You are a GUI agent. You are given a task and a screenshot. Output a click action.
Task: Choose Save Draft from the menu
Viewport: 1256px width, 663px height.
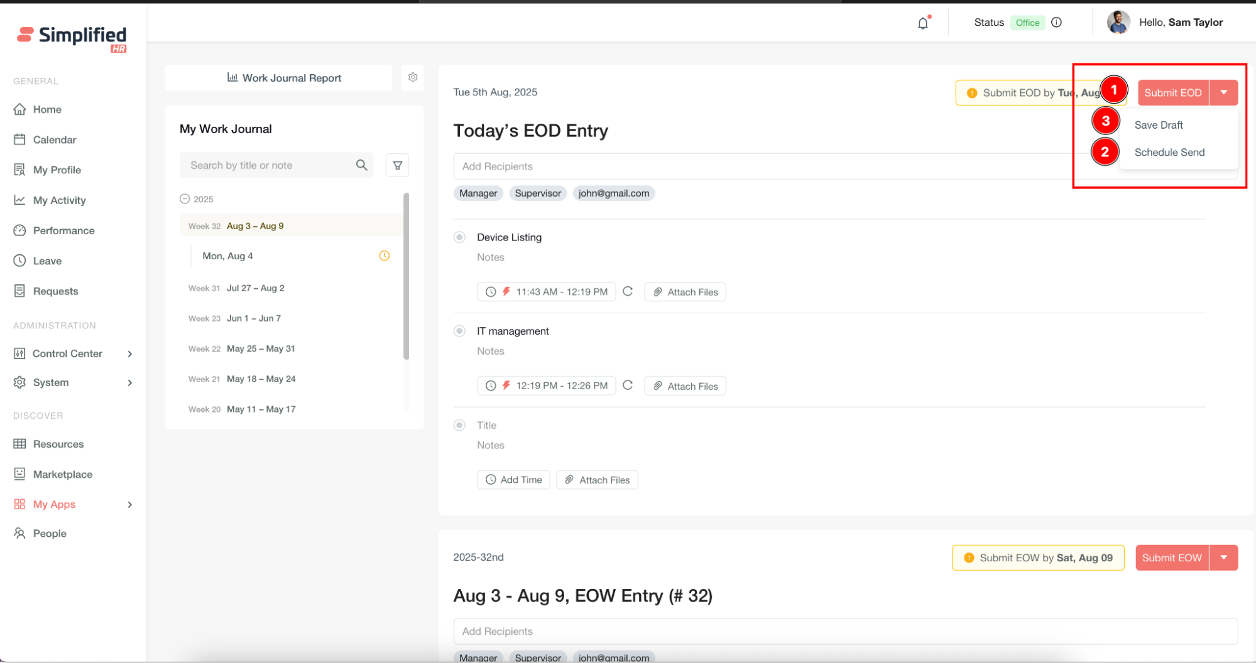pyautogui.click(x=1159, y=125)
